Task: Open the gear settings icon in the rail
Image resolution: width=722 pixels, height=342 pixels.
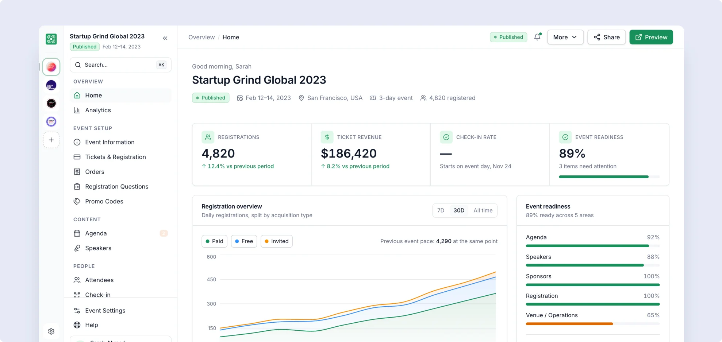Action: coord(51,331)
